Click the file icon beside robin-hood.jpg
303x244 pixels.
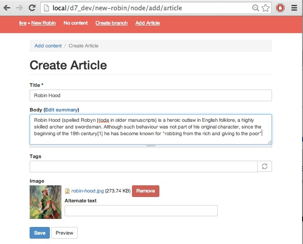coord(67,191)
